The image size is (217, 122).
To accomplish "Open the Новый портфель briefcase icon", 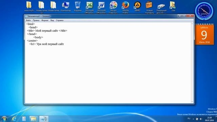I will [149, 7].
